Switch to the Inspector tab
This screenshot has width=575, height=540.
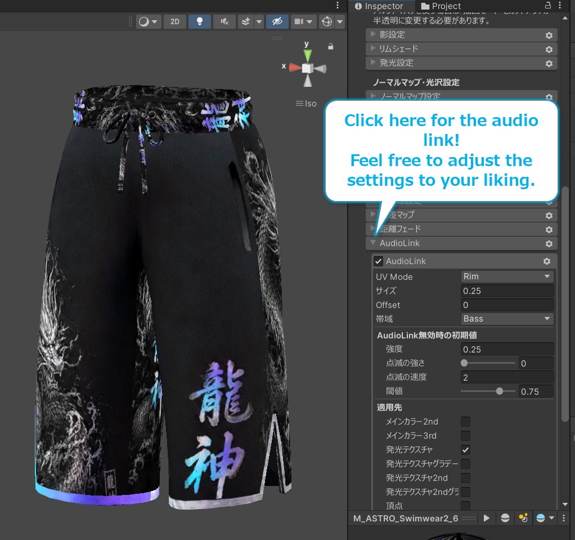pyautogui.click(x=379, y=6)
